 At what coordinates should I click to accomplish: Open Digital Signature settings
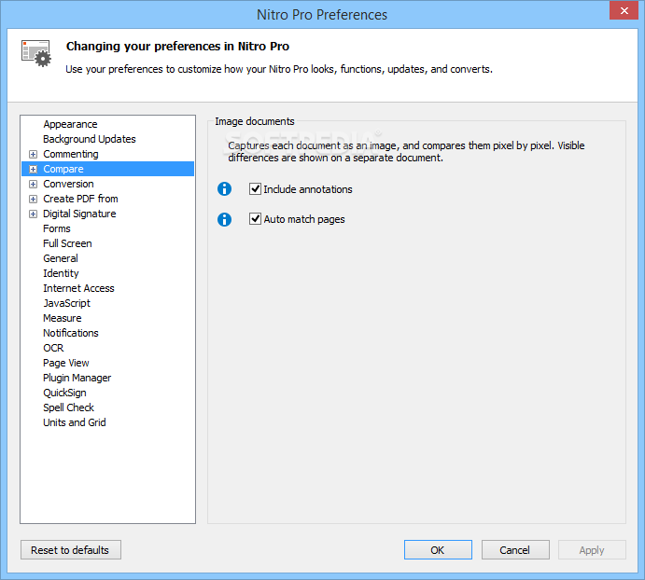point(79,214)
